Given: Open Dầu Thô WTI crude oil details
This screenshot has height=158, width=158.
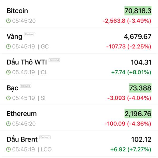Looking at the screenshot, I should [27, 62].
